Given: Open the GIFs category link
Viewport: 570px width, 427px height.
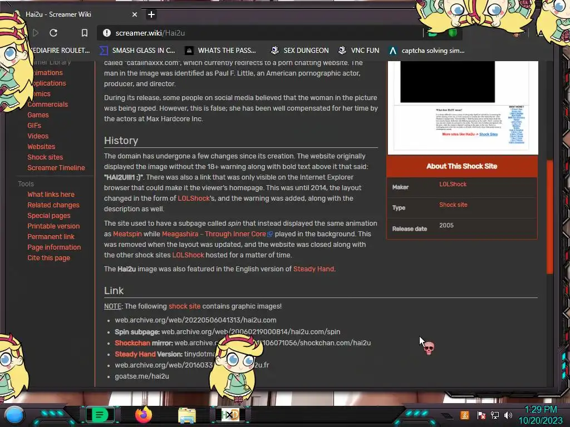Looking at the screenshot, I should coord(34,125).
